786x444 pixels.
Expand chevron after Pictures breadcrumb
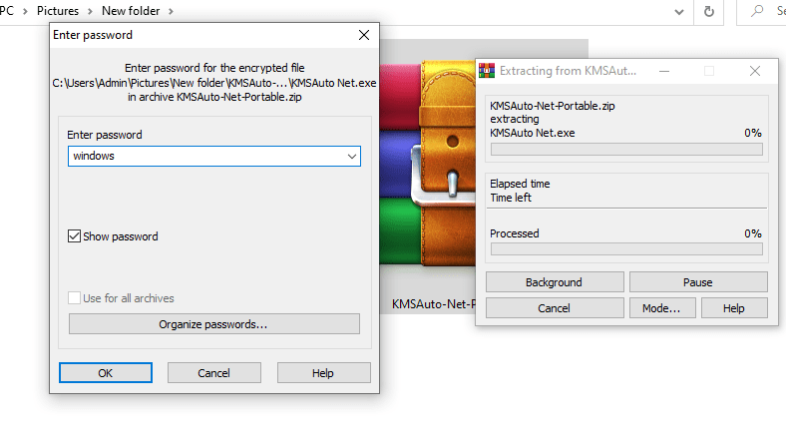point(90,11)
